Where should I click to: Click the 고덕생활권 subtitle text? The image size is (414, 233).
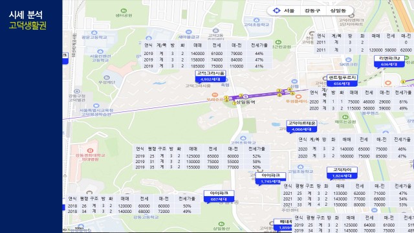point(28,26)
